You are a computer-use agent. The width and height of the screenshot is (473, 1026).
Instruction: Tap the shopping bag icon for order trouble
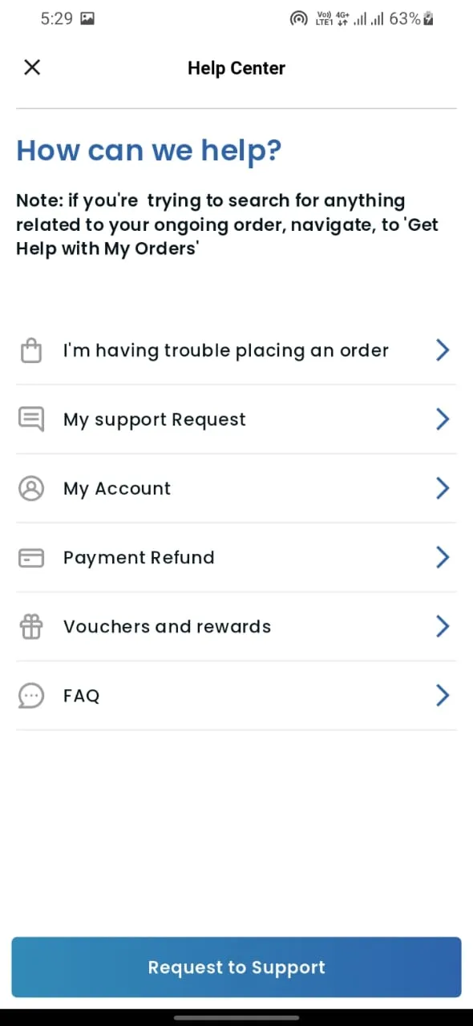click(x=30, y=350)
